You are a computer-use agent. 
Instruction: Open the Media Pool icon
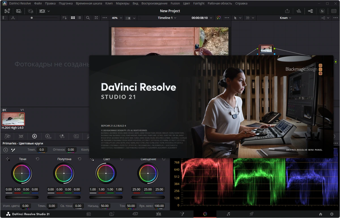pyautogui.click(x=31, y=11)
